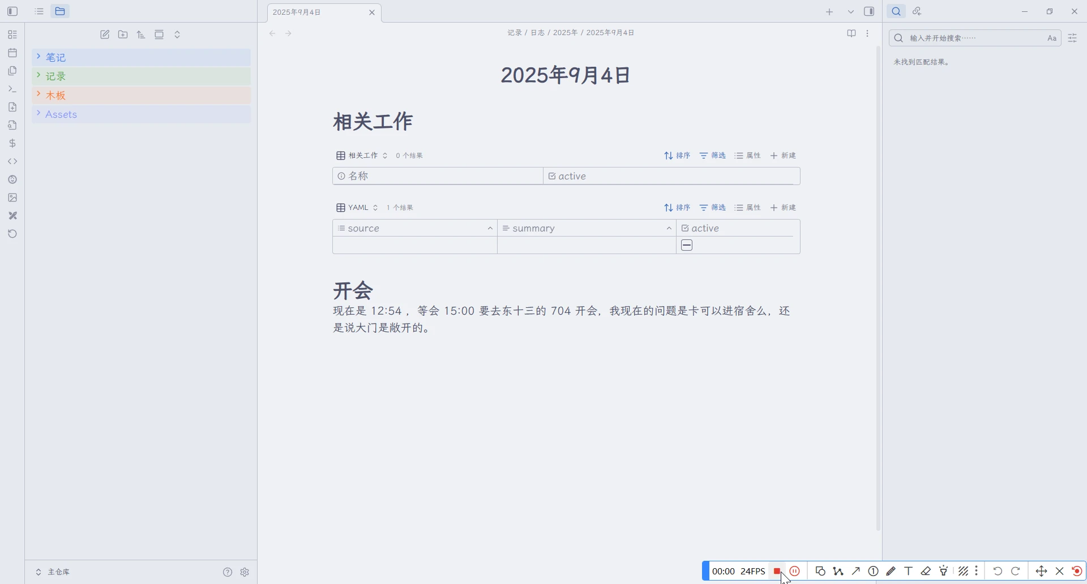Open the YAML view switcher dropdown

358,208
